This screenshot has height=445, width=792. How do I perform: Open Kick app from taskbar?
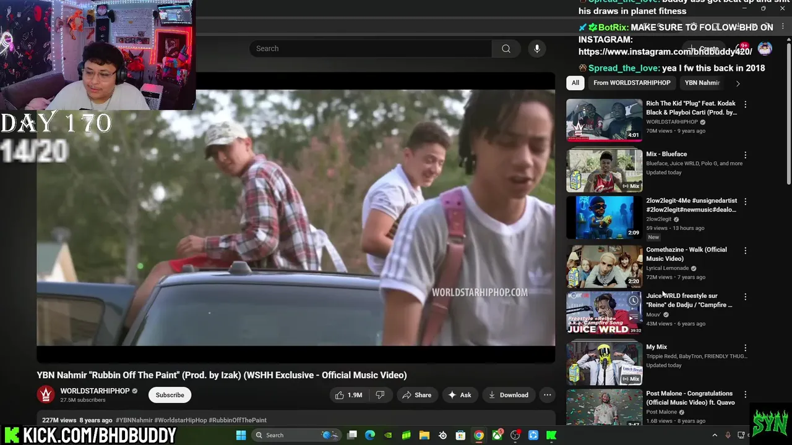pos(551,435)
